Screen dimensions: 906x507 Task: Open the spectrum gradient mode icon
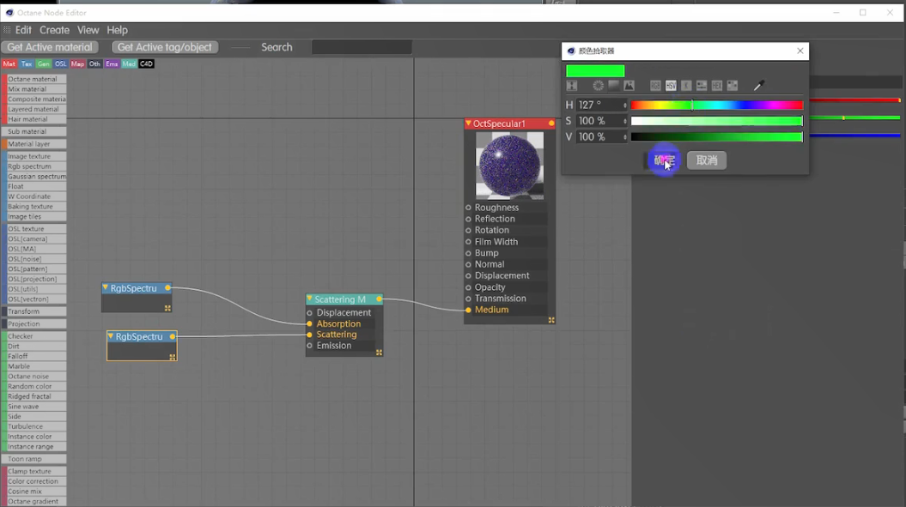click(x=614, y=86)
